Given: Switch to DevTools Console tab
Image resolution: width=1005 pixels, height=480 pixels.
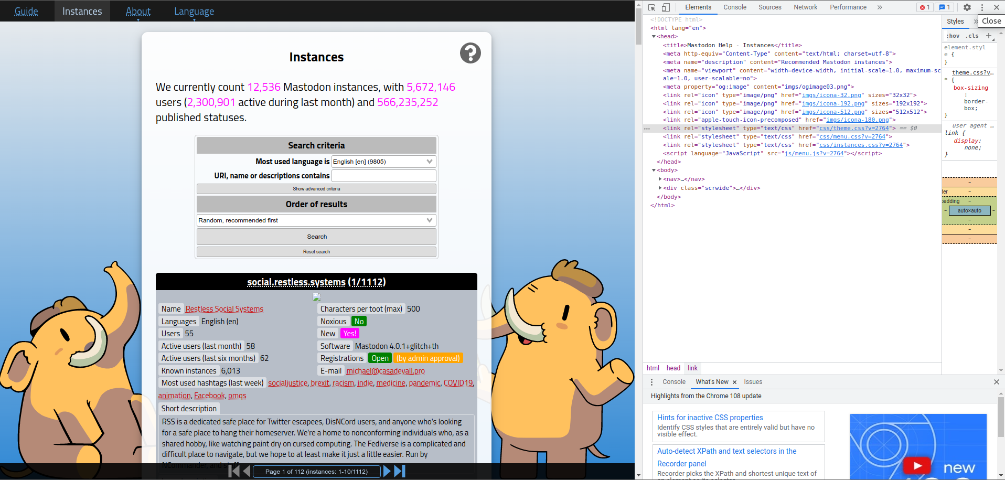Looking at the screenshot, I should pos(734,7).
